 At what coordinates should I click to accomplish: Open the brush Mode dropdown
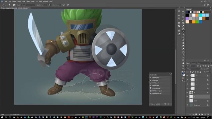pos(28,5)
